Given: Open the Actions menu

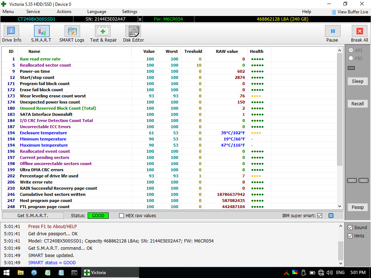Looking at the screenshot, I should click(64, 12).
